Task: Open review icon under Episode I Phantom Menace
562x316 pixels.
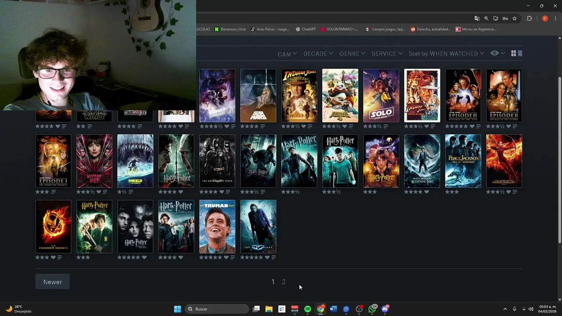Action: pos(54,192)
